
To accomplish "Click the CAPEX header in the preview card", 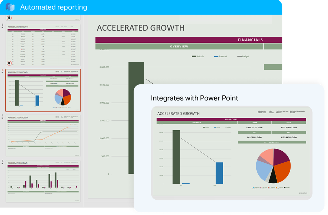I will pos(254,122).
